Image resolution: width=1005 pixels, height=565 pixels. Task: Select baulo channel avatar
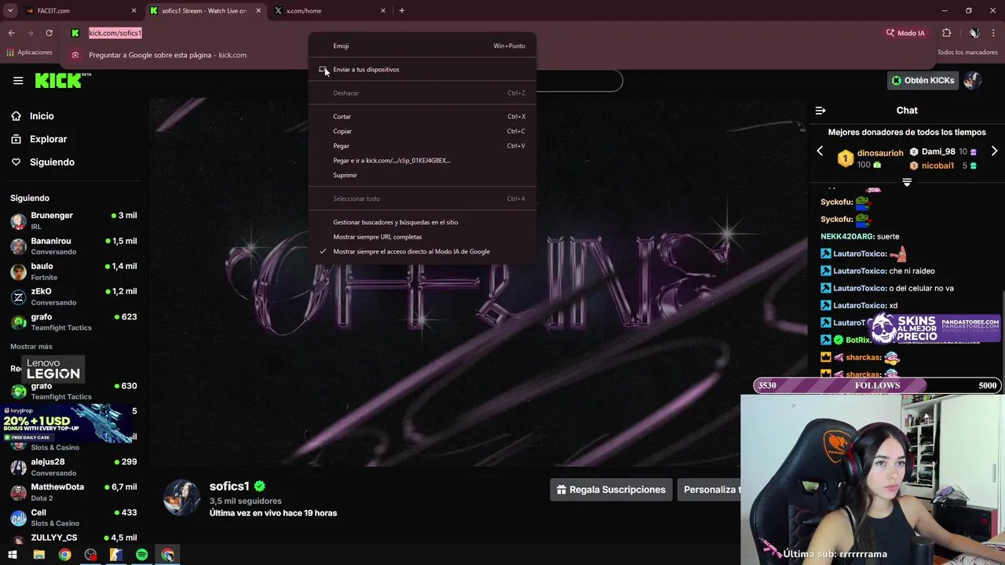[18, 272]
